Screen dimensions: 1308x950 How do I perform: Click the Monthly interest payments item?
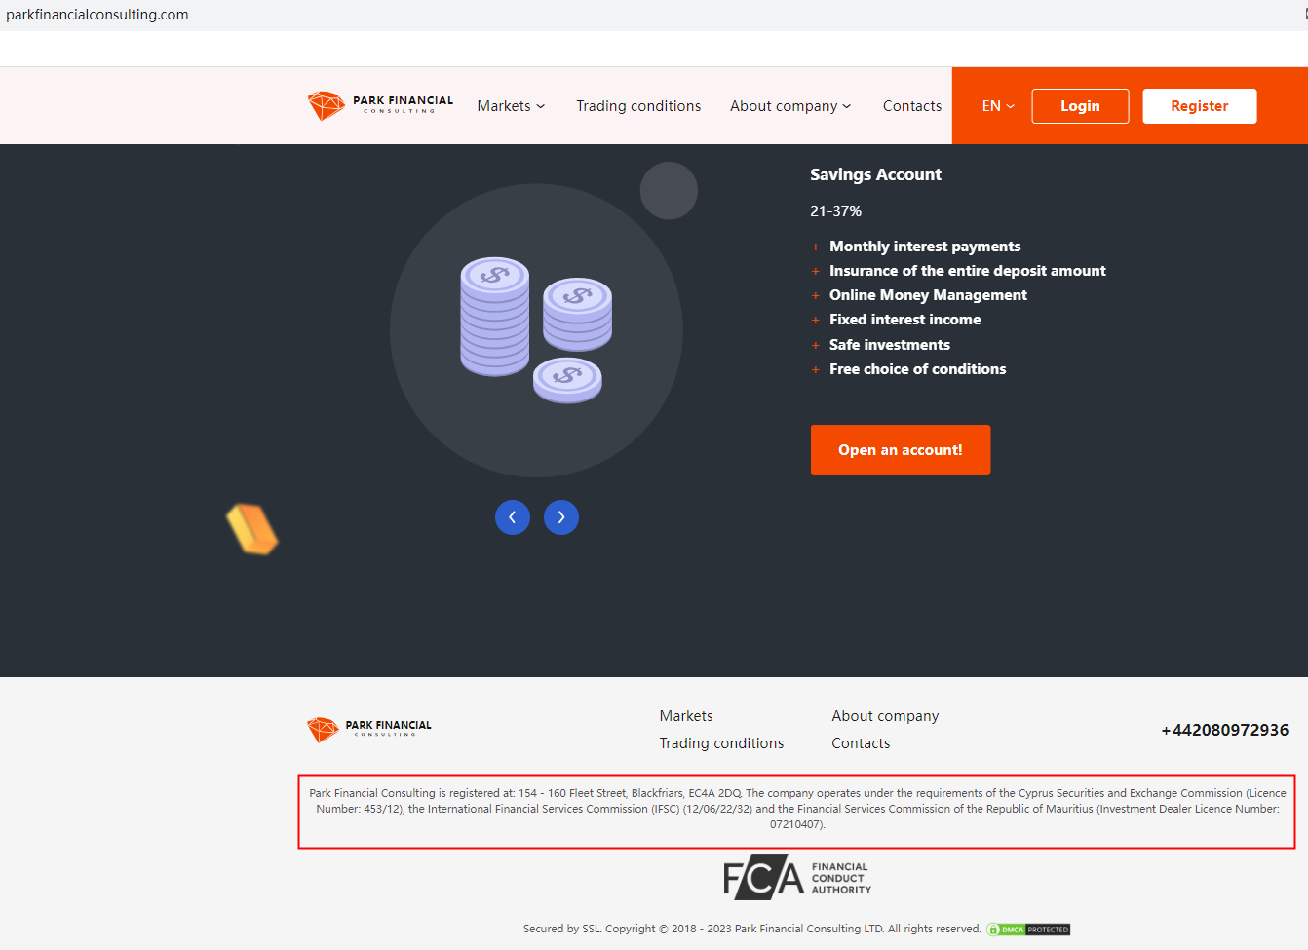925,247
